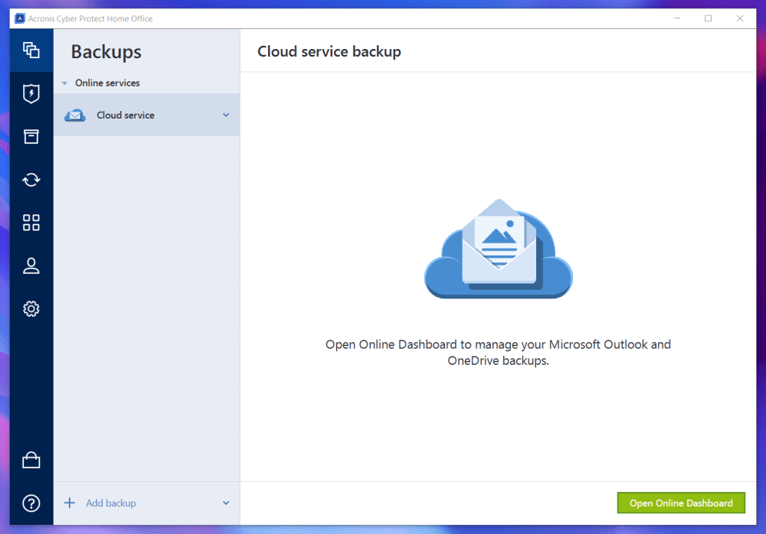Click the Backups panel heading
This screenshot has height=534, width=766.
coord(106,52)
